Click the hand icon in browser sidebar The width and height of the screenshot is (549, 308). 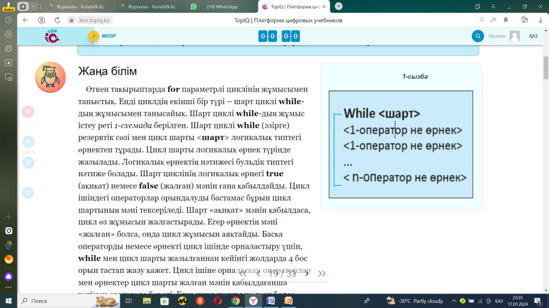tap(9, 245)
